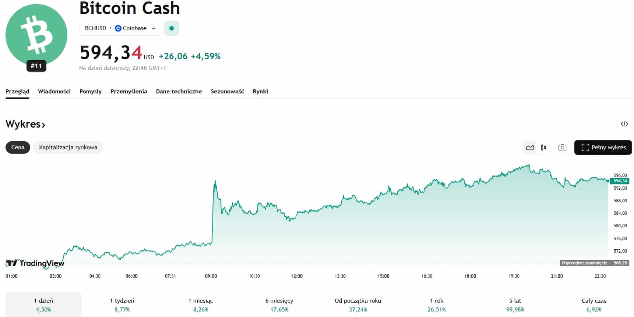
Task: Go to the Dane techniczne tab
Action: click(x=179, y=92)
